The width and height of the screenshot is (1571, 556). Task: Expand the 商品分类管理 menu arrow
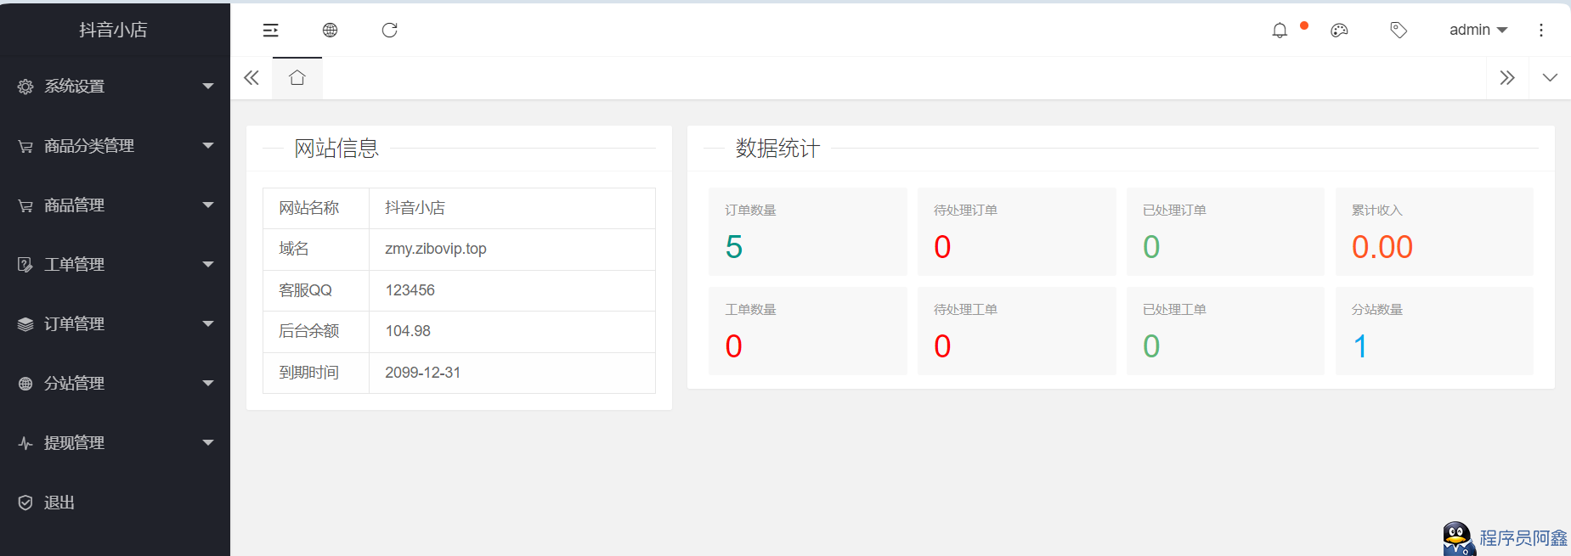coord(208,146)
